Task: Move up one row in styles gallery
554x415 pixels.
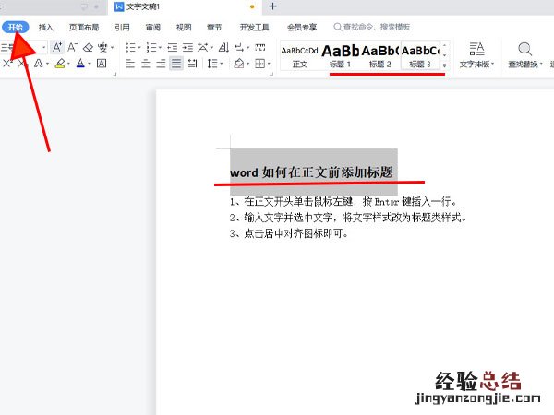Action: point(444,45)
